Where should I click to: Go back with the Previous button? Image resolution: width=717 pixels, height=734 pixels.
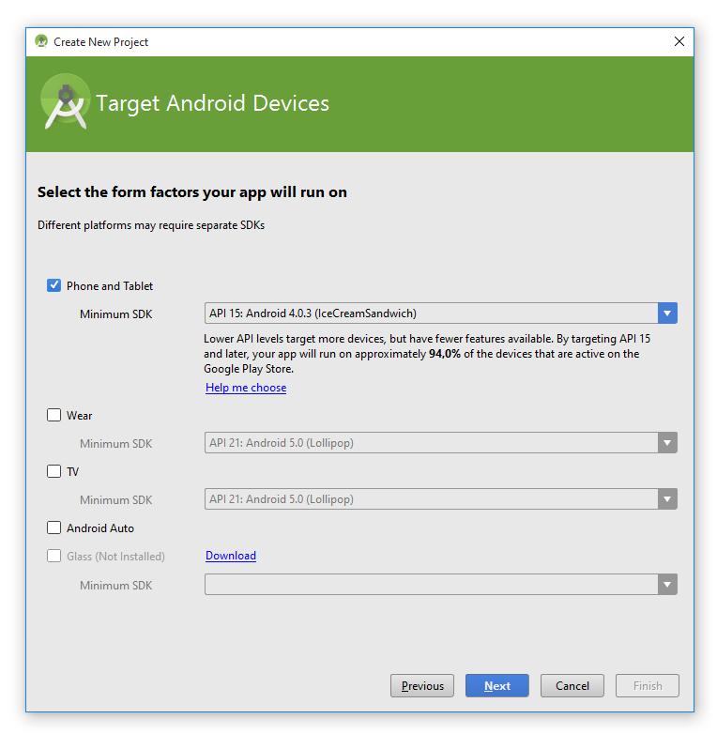pos(422,686)
